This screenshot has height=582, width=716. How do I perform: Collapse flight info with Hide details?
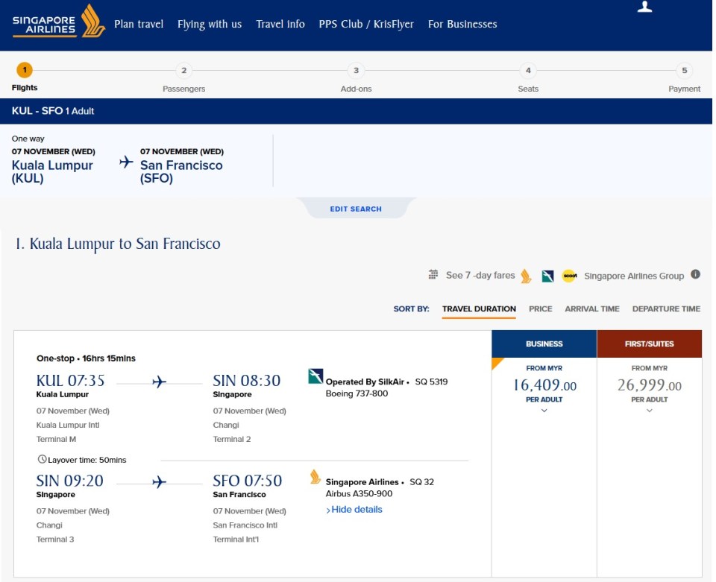coord(354,510)
